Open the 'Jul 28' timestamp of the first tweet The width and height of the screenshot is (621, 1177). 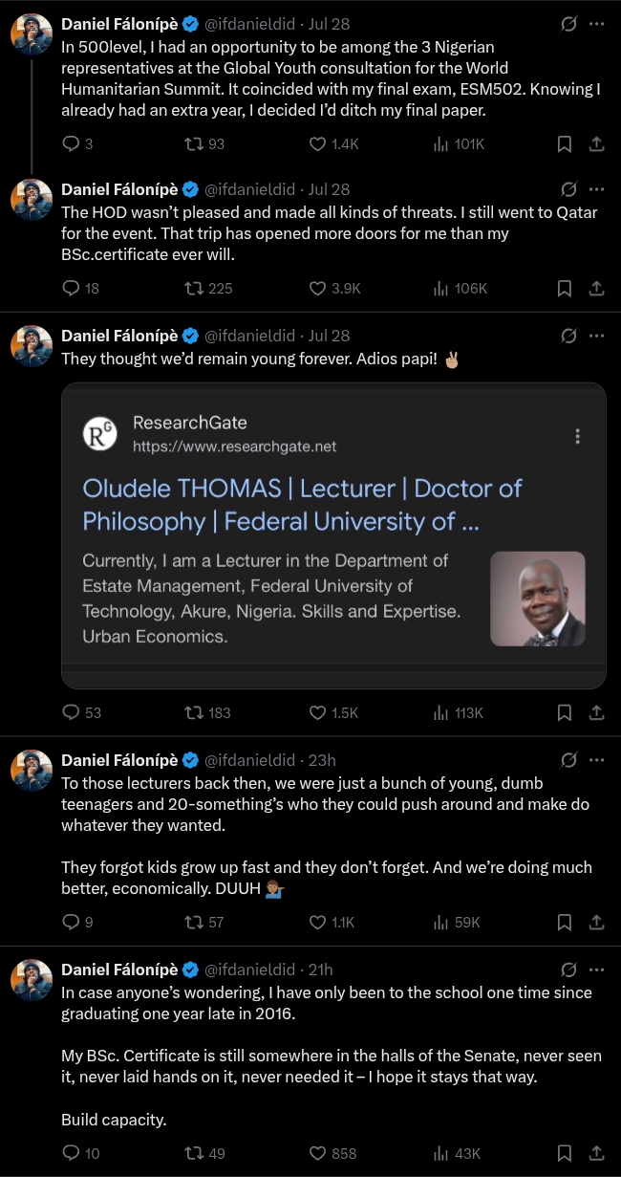(329, 24)
